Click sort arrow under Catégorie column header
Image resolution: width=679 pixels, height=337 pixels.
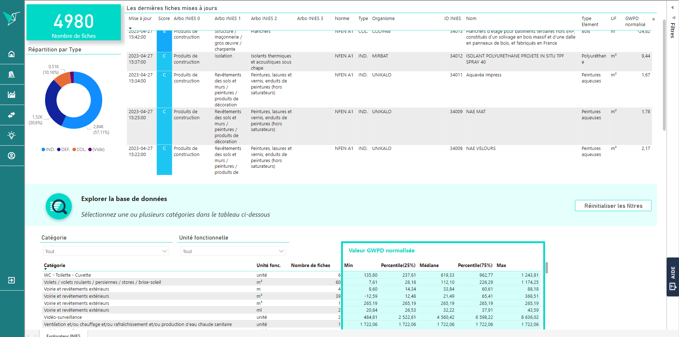[x=45, y=269]
